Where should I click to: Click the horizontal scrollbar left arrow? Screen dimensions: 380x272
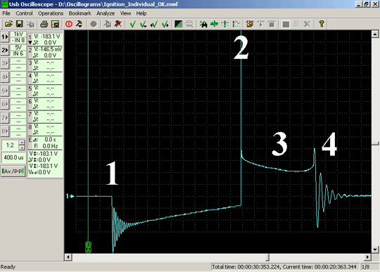click(x=68, y=257)
